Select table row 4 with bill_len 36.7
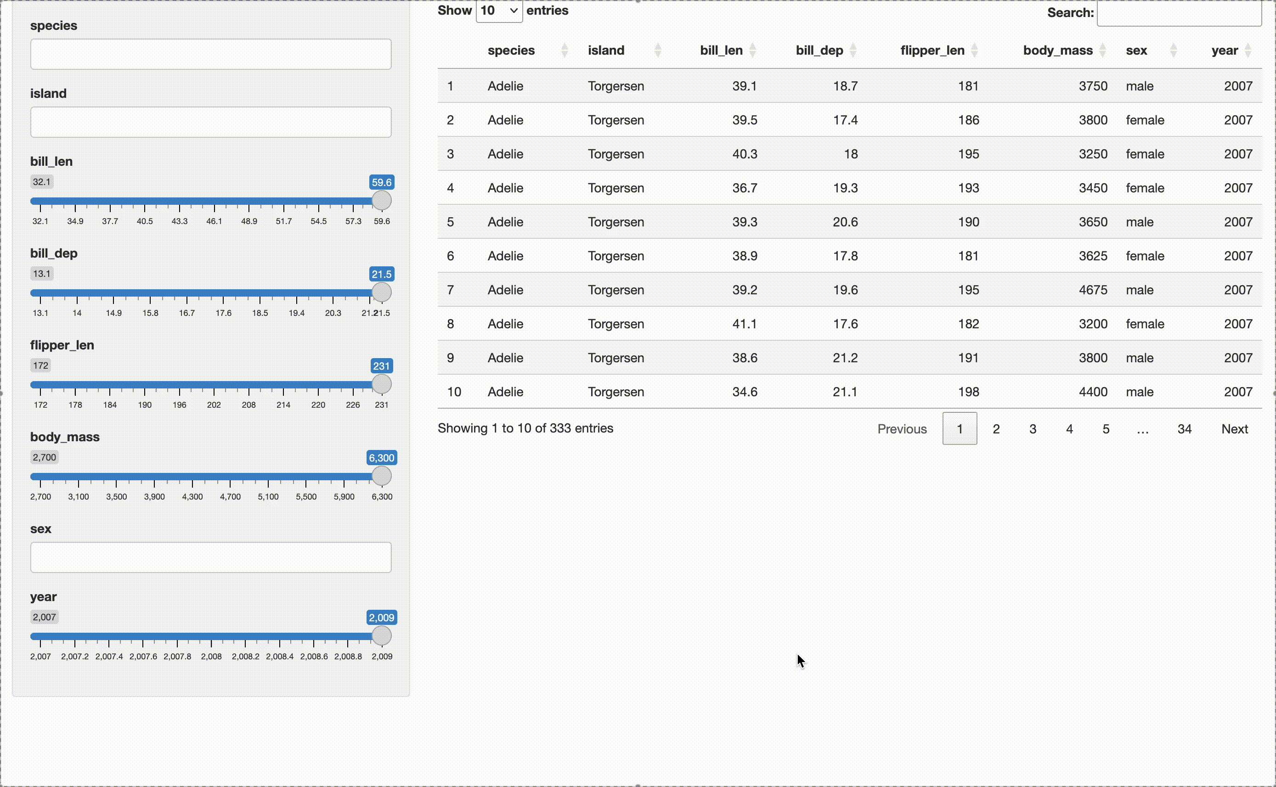Image resolution: width=1276 pixels, height=787 pixels. click(x=850, y=188)
